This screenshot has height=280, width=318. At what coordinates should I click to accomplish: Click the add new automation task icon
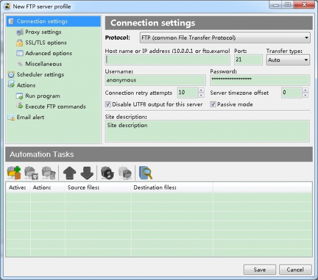13,173
